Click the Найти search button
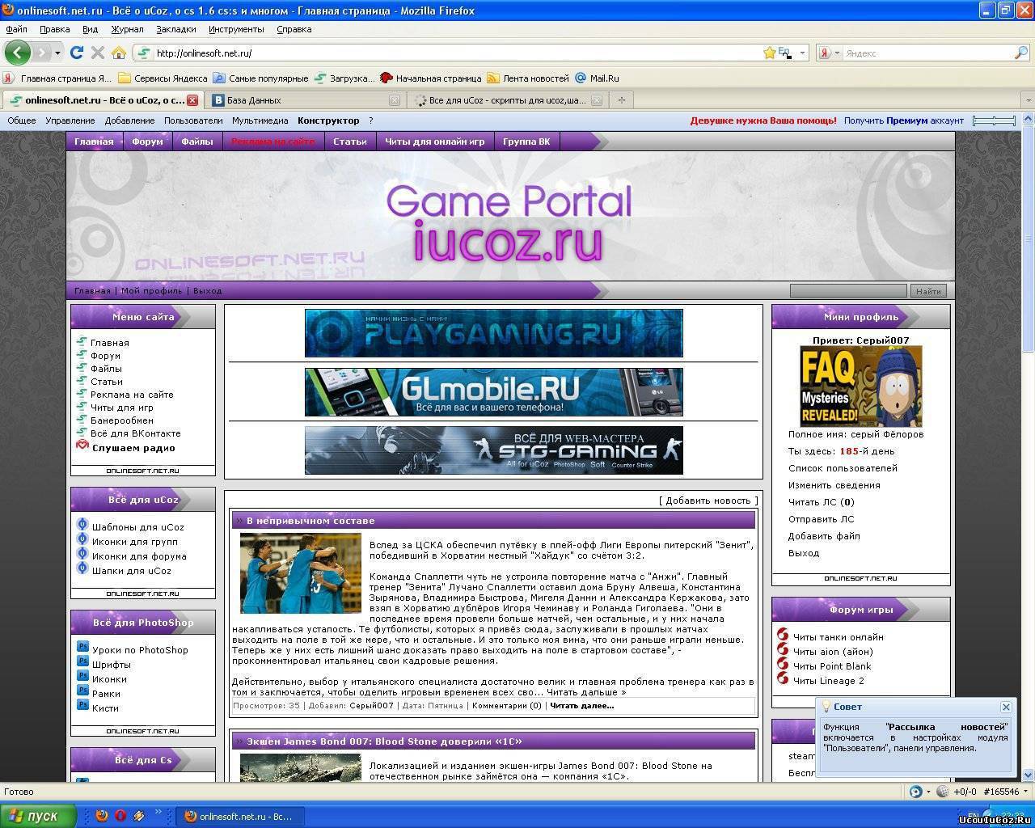1035x828 pixels. pos(928,291)
